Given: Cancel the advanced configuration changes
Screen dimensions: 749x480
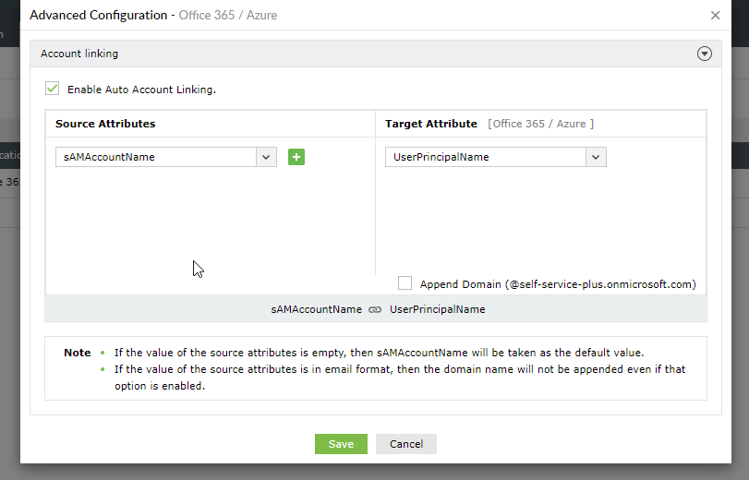Looking at the screenshot, I should click(x=406, y=444).
